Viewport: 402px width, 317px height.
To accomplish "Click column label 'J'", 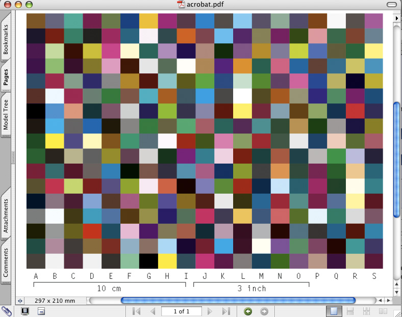I will pyautogui.click(x=205, y=276).
